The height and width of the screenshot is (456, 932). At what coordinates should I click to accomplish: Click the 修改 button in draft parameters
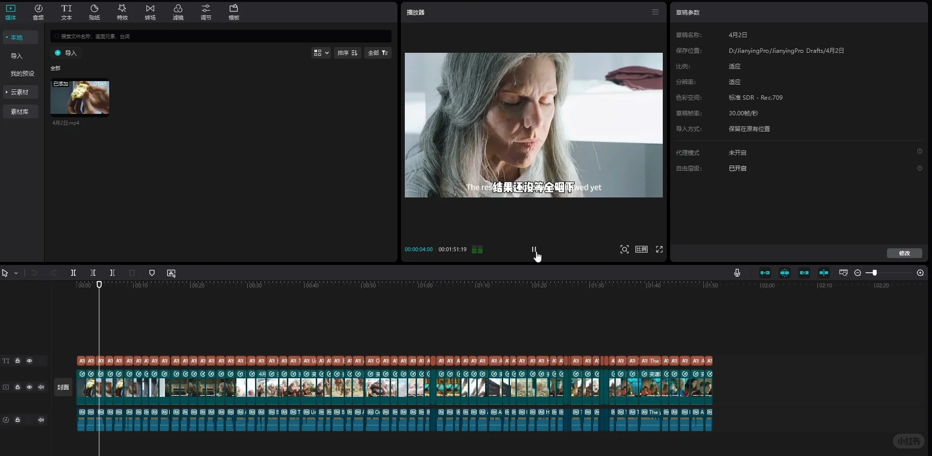pyautogui.click(x=904, y=253)
